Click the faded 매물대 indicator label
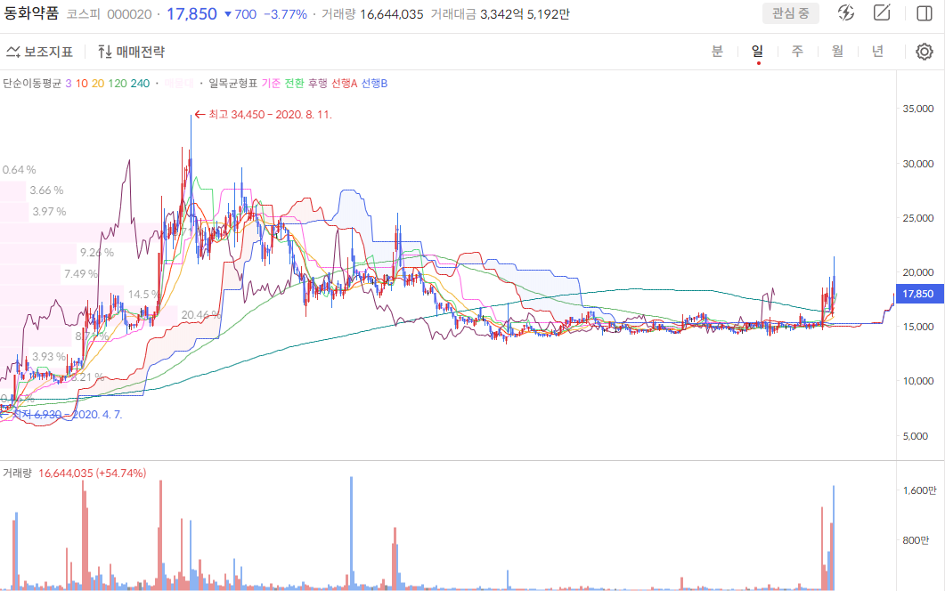 tap(179, 83)
